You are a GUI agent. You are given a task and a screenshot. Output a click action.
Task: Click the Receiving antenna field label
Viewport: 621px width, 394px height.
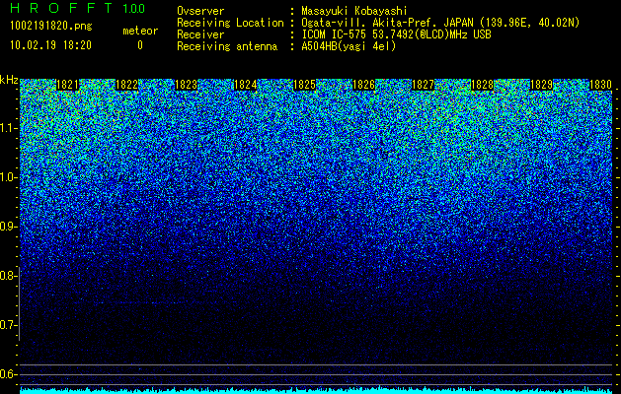[x=227, y=46]
